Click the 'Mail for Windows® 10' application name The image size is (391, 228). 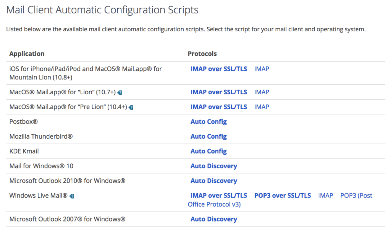41,166
